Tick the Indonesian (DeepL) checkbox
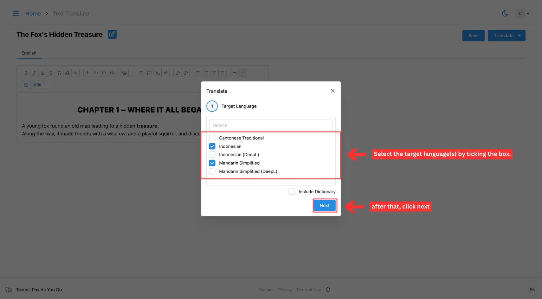 pyautogui.click(x=212, y=154)
